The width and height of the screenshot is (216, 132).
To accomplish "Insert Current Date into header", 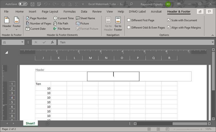I will click(36, 29).
